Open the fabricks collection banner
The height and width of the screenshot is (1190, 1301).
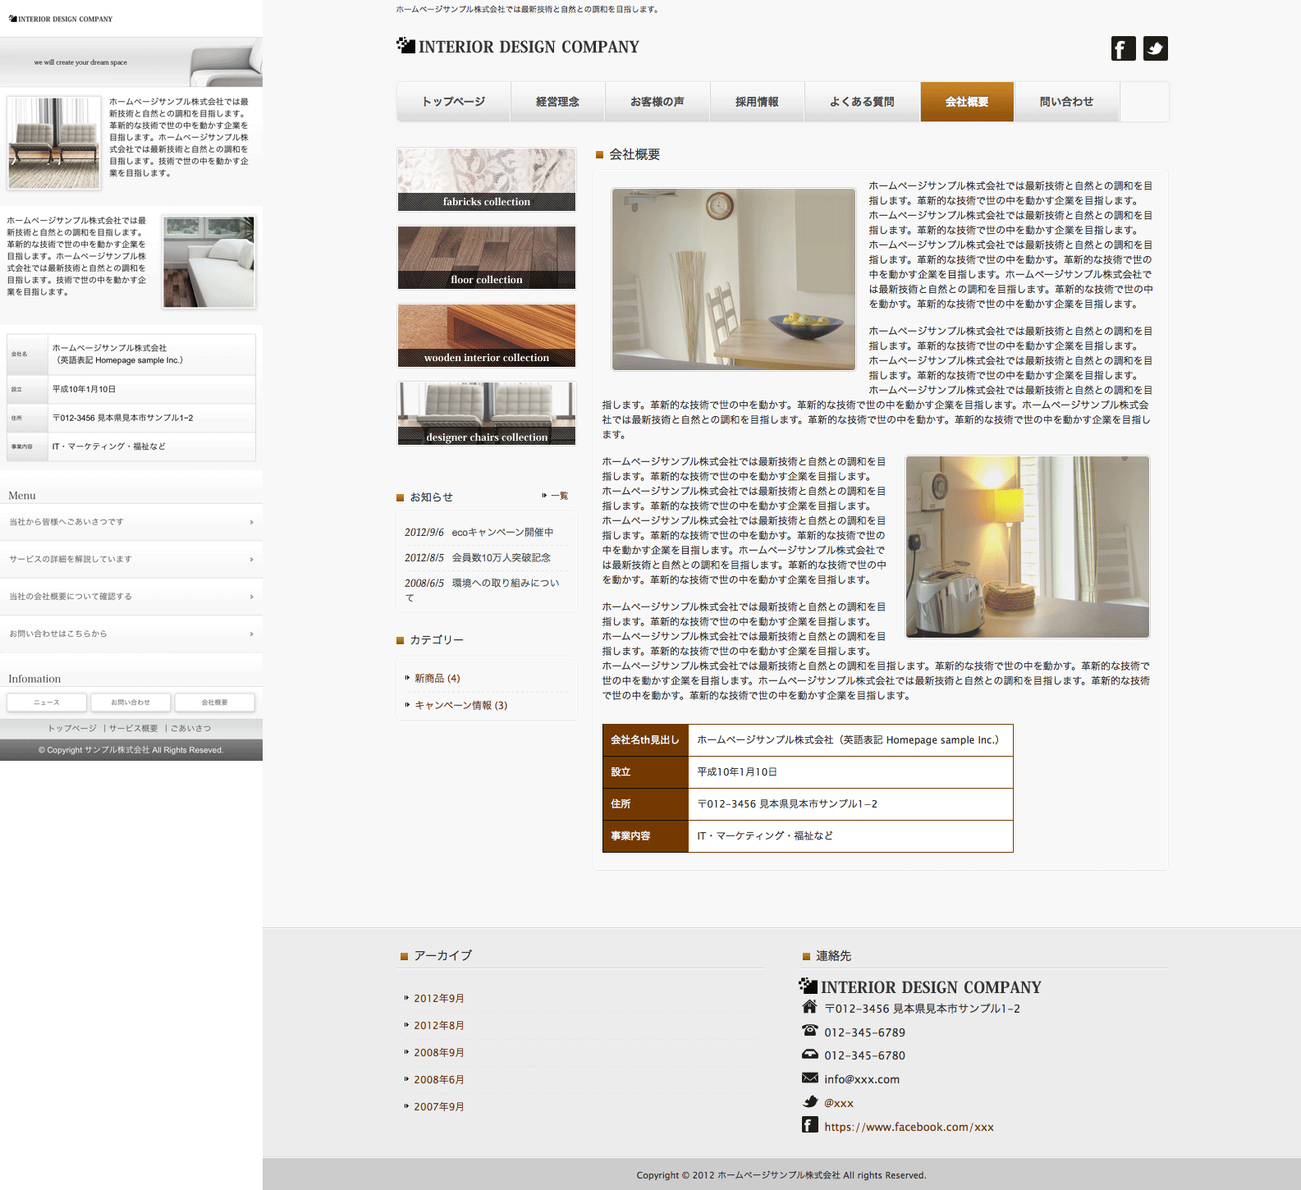487,180
